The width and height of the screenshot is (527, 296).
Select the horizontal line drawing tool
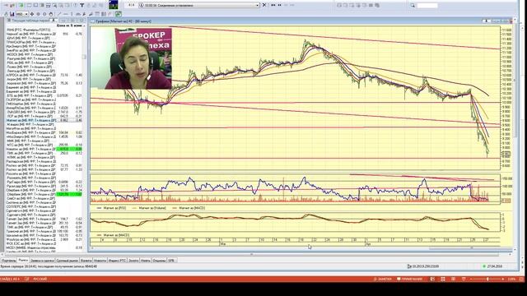[x=66, y=14]
